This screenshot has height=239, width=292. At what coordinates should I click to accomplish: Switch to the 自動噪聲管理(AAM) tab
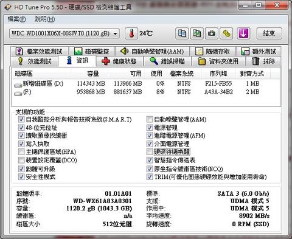152,52
